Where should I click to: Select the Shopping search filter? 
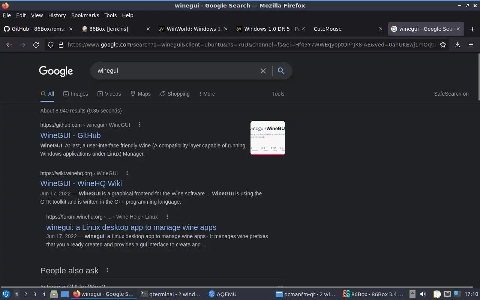175,94
